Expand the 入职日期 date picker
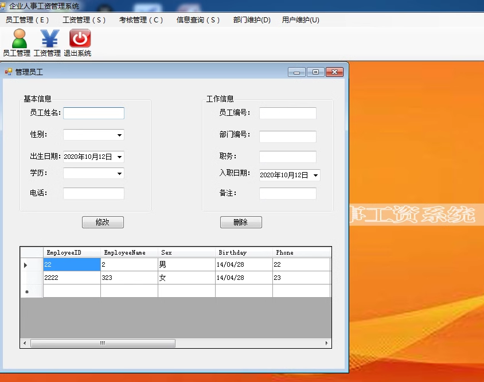This screenshot has height=382, width=484. [x=315, y=175]
